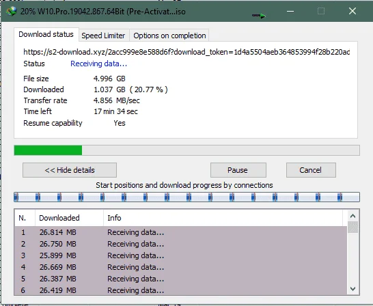Click the Hide details button

coord(70,170)
